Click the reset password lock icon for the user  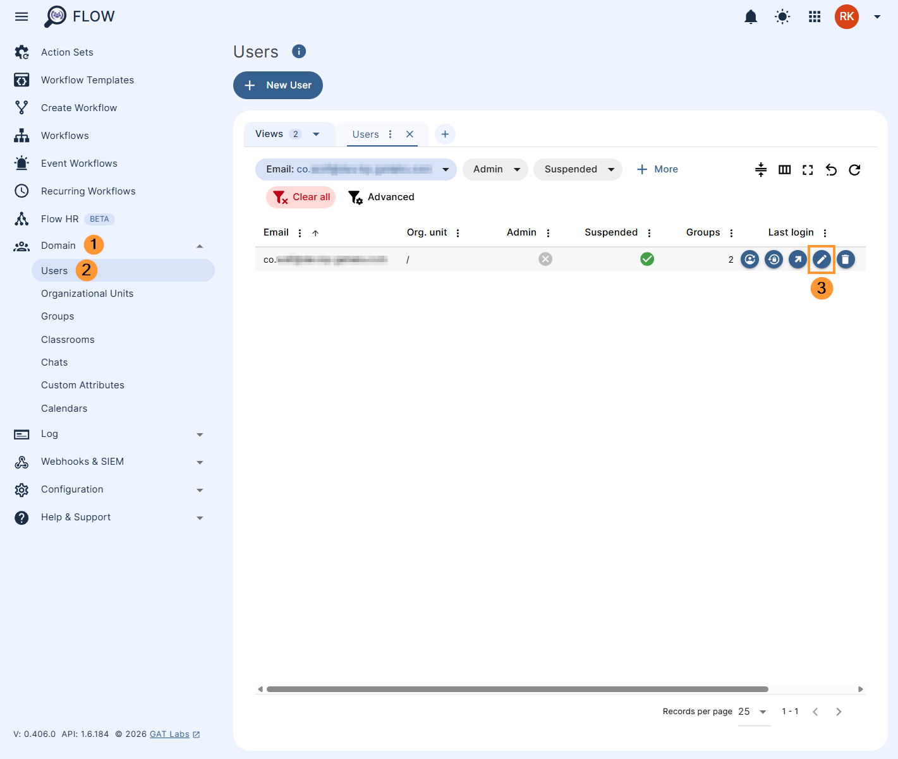point(774,259)
